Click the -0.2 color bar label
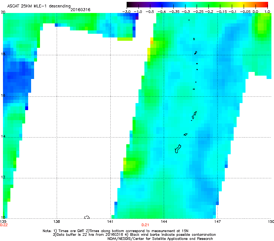Viewport: 274px width, 241px height. pos(209,12)
